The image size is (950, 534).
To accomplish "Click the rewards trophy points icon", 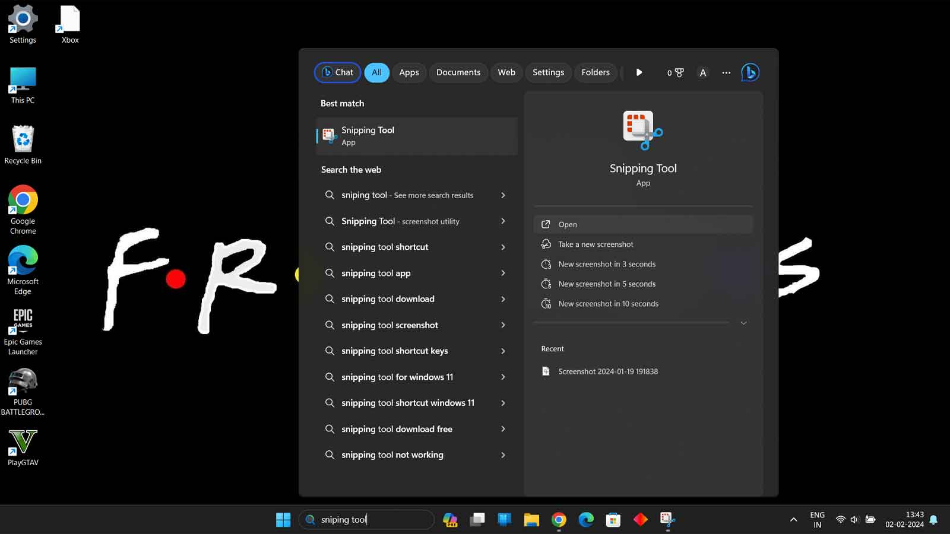I will pyautogui.click(x=675, y=72).
